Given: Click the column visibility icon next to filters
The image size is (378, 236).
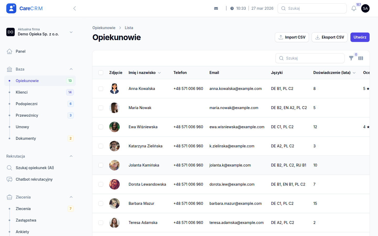Looking at the screenshot, I should tap(361, 58).
